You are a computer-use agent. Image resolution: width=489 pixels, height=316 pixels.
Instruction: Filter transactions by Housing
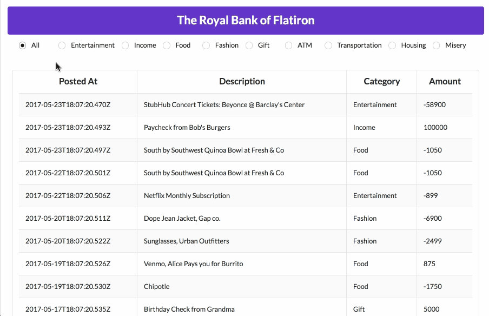coord(392,45)
